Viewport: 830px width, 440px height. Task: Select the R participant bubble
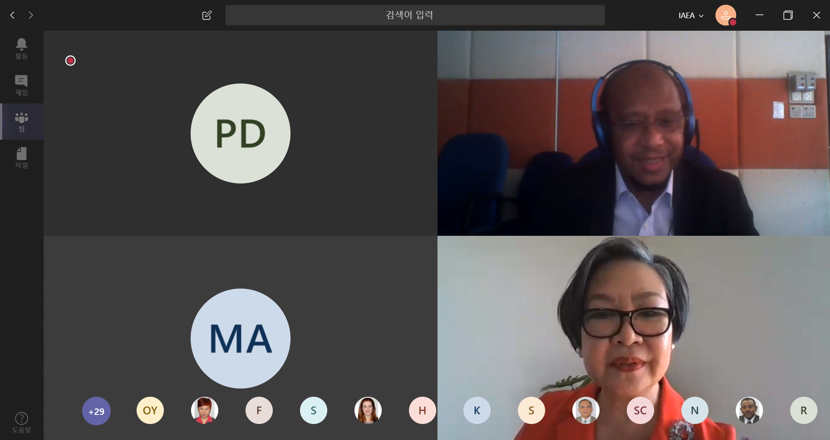click(804, 410)
